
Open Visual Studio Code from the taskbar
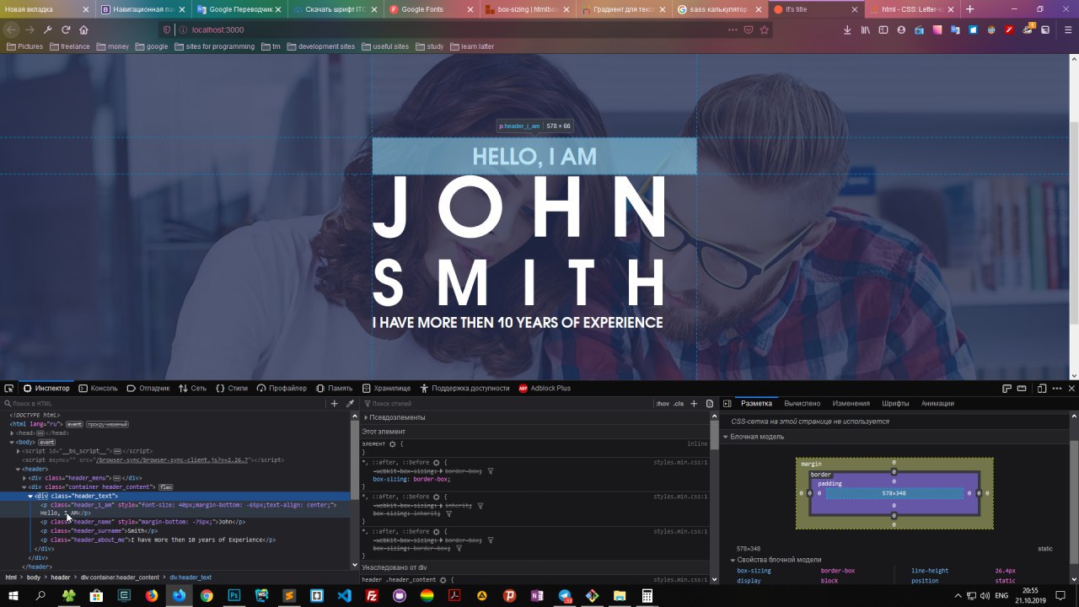(344, 595)
